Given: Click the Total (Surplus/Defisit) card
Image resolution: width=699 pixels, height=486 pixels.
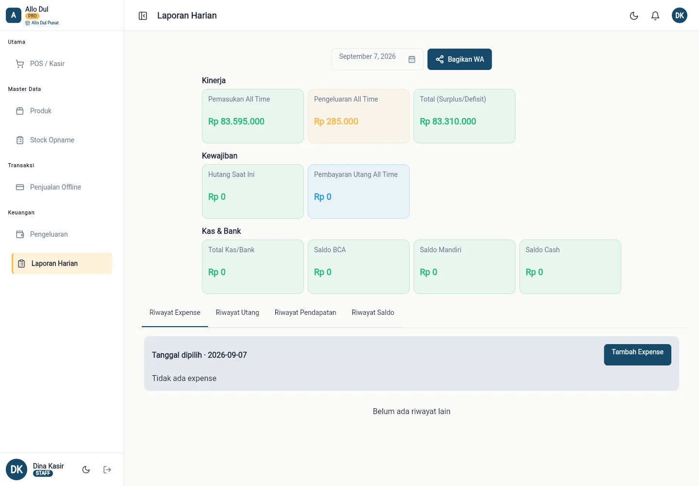Looking at the screenshot, I should pyautogui.click(x=465, y=116).
